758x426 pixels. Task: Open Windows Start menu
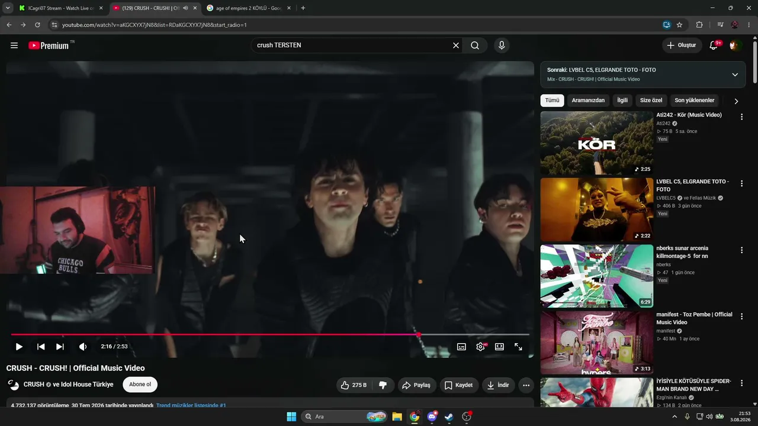pyautogui.click(x=291, y=417)
